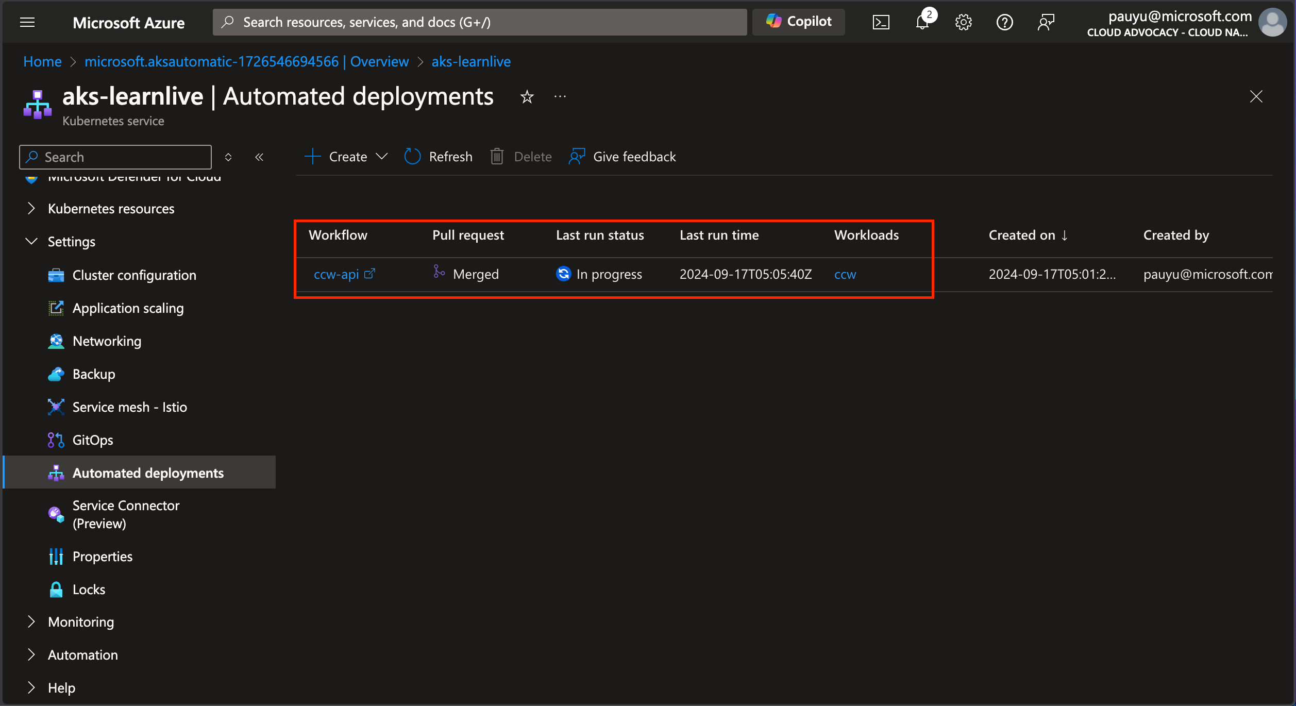Open the ccw workload link
This screenshot has width=1296, height=706.
(845, 274)
